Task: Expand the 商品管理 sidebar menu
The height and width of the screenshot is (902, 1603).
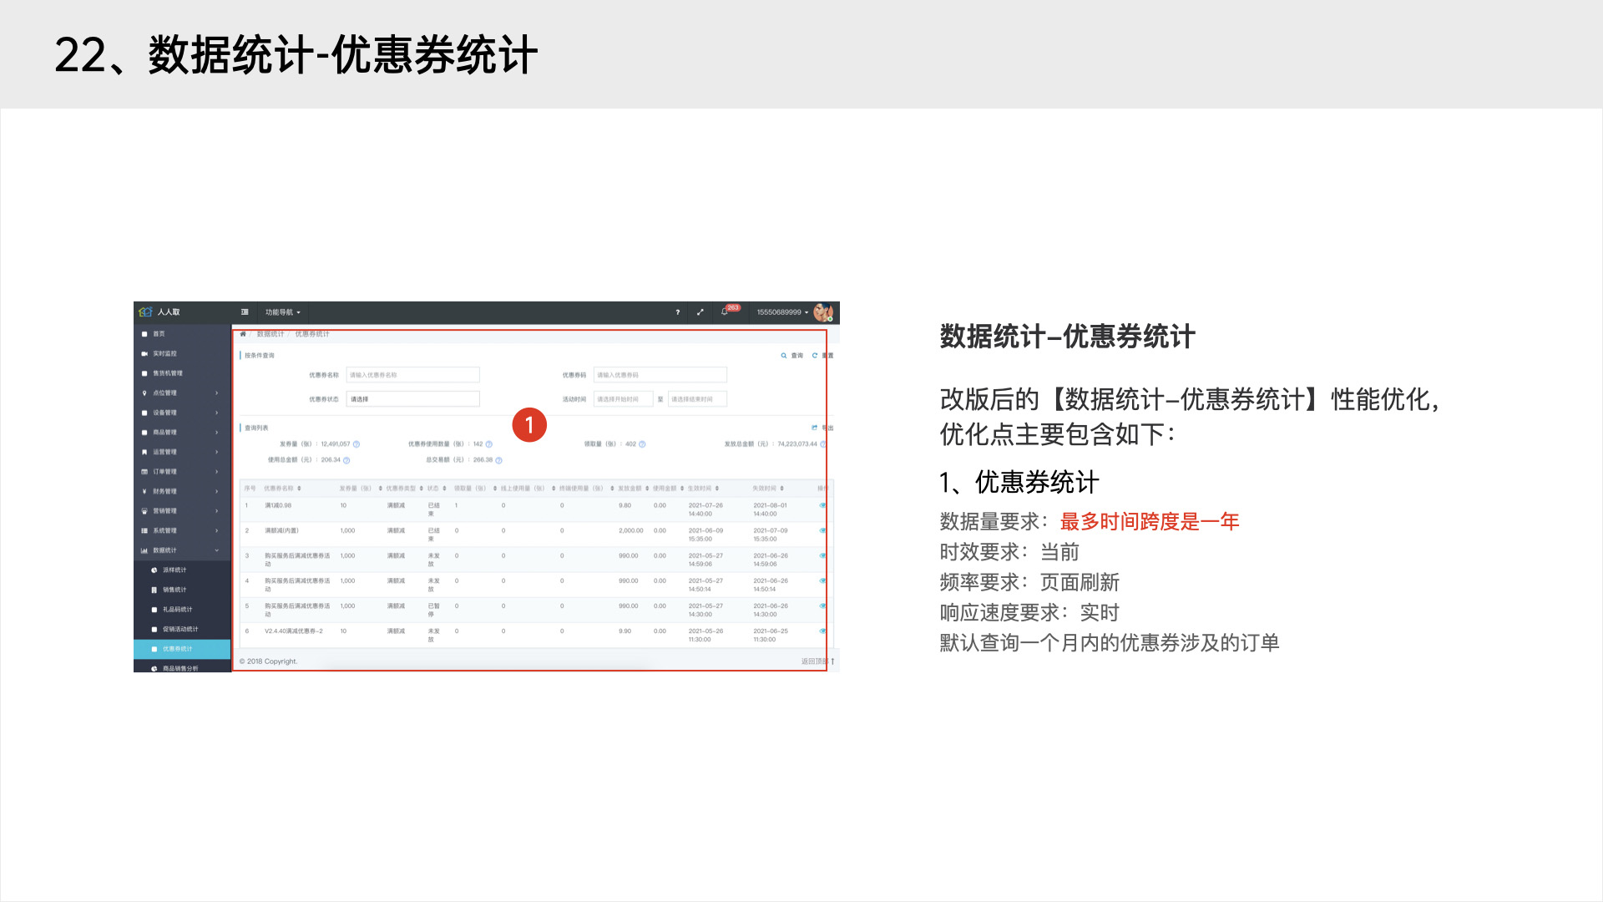Action: (182, 432)
